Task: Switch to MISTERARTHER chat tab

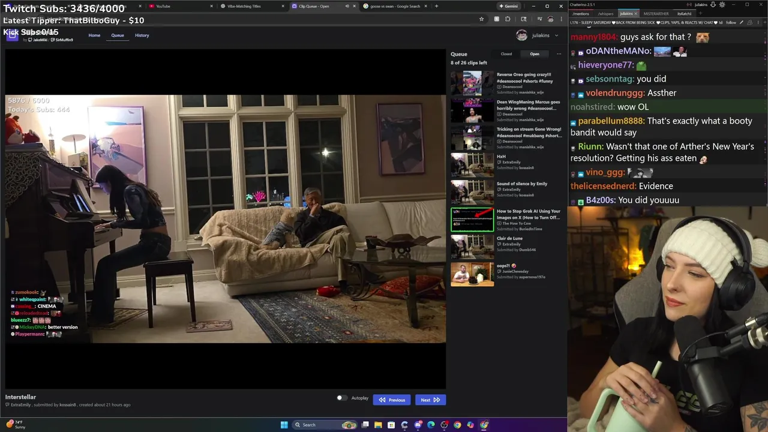Action: point(656,14)
